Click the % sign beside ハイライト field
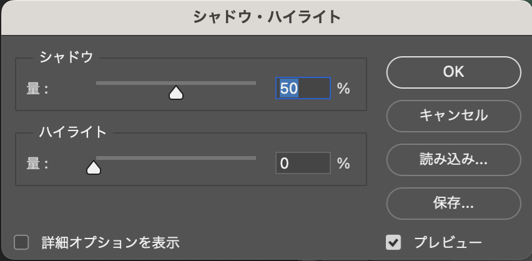 [x=343, y=164]
